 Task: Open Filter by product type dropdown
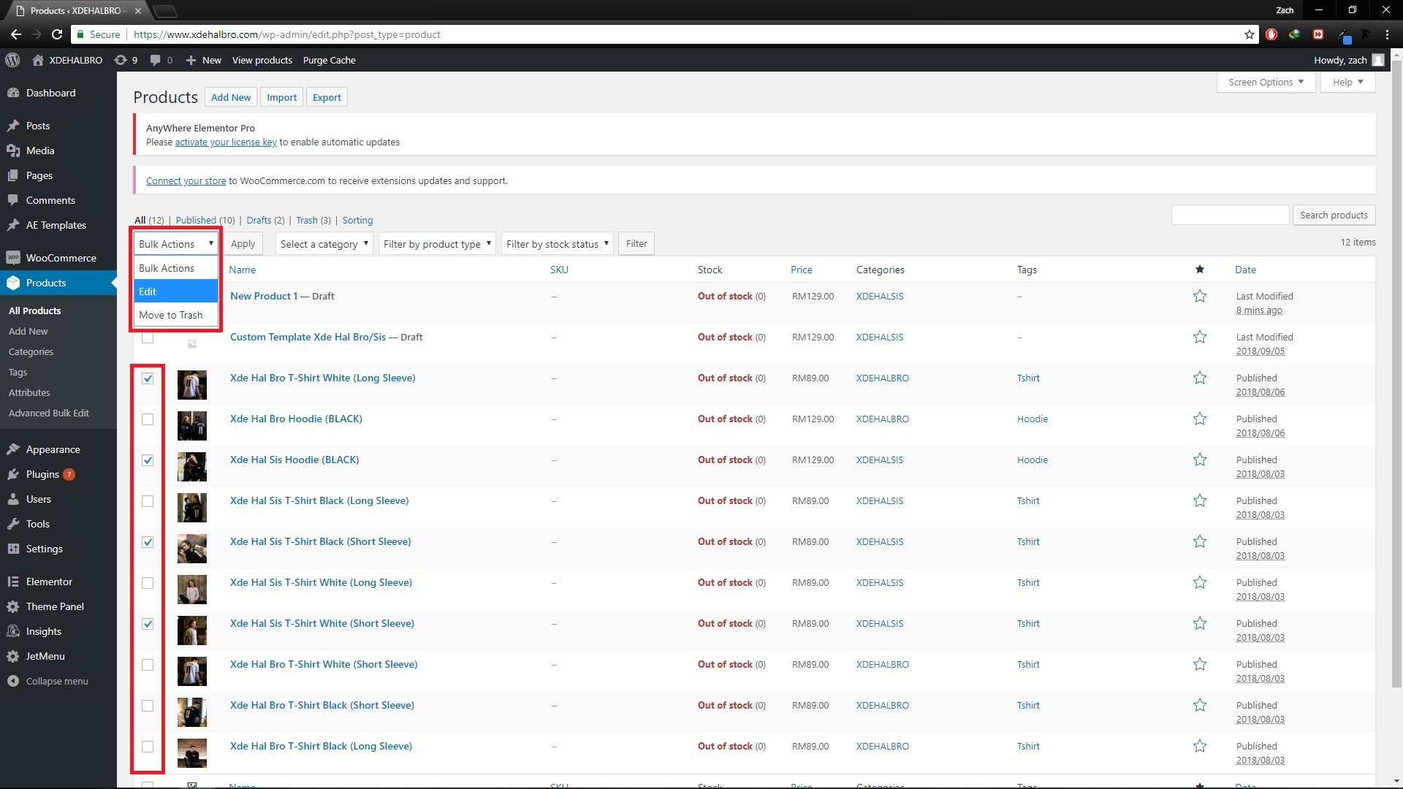(x=437, y=244)
